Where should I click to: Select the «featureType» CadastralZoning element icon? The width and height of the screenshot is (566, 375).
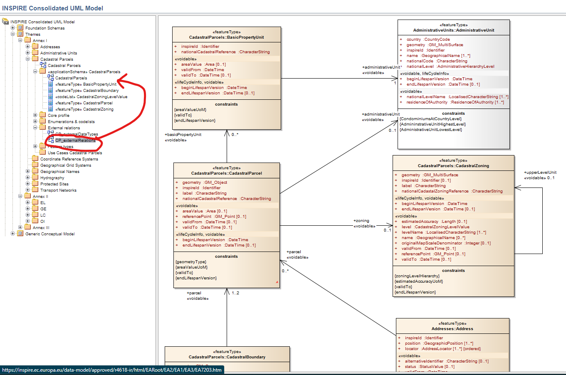click(x=51, y=109)
